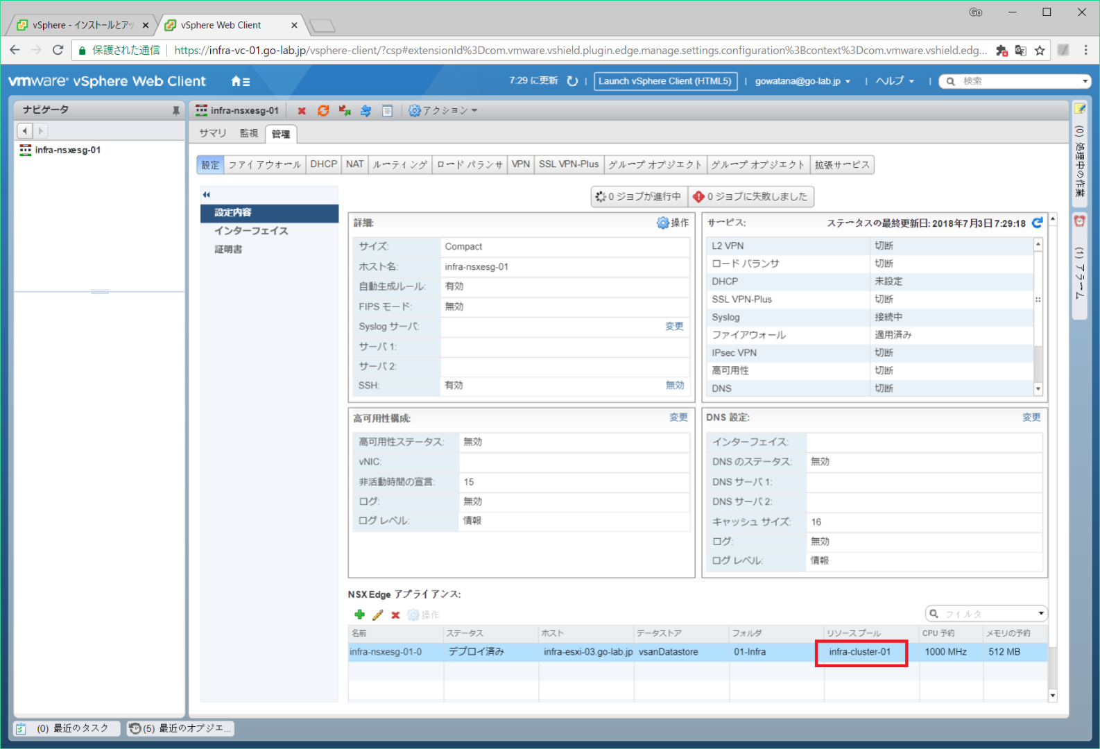Click 変更 link in 高可用性構成
Image resolution: width=1100 pixels, height=749 pixels.
click(x=678, y=417)
